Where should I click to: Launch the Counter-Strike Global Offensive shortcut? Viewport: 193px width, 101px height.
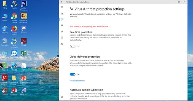pos(24,18)
